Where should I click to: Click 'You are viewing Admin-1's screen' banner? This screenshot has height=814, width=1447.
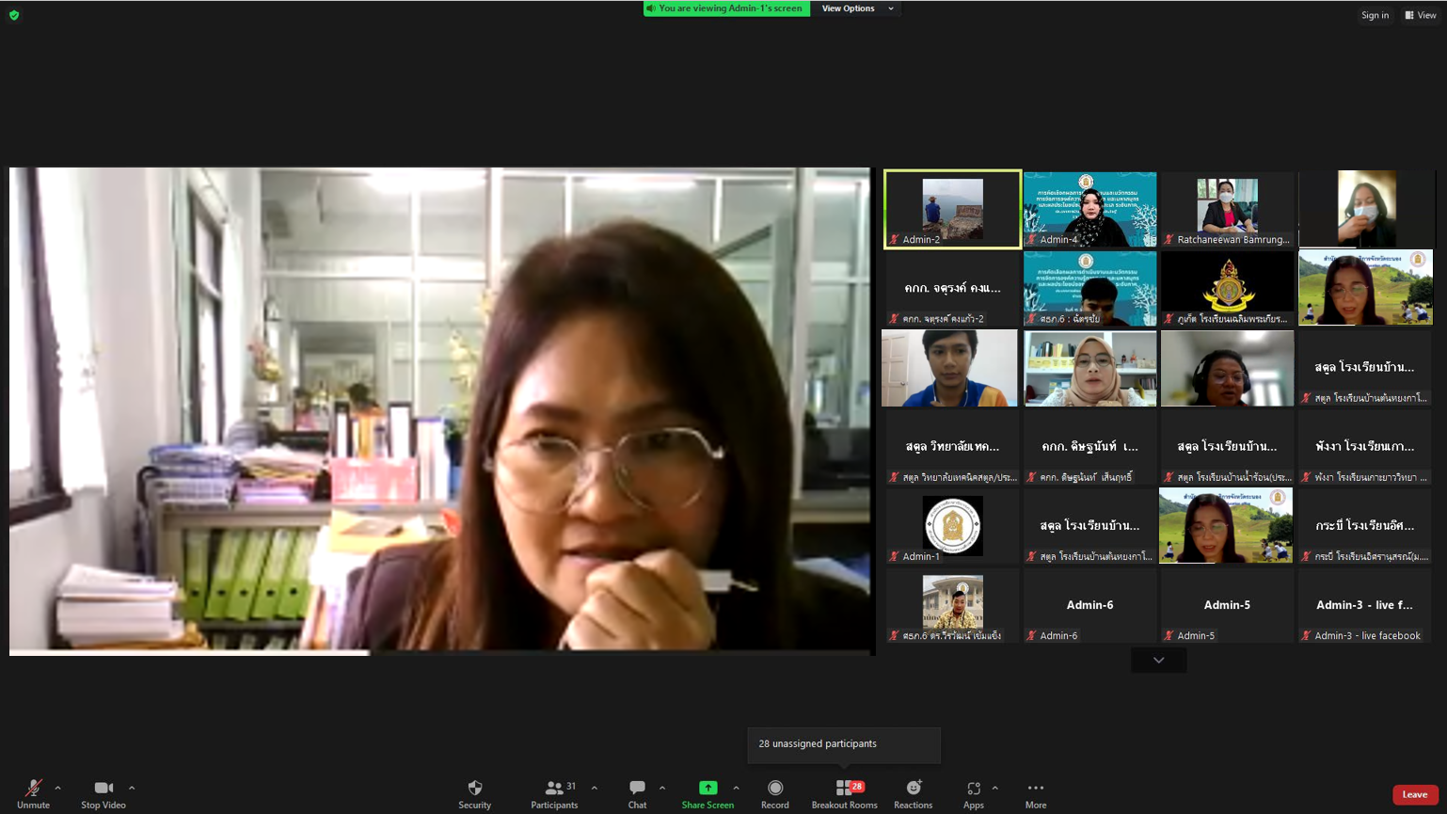click(726, 8)
